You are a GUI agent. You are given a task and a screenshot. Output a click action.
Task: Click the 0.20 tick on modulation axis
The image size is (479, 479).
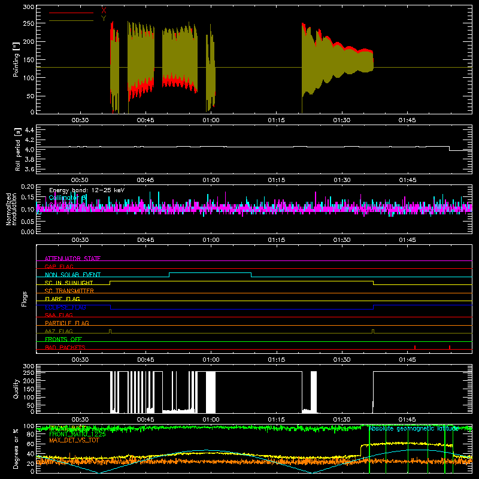click(x=28, y=187)
